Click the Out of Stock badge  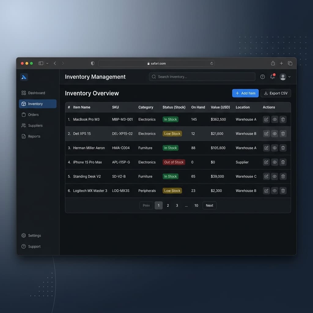click(174, 162)
